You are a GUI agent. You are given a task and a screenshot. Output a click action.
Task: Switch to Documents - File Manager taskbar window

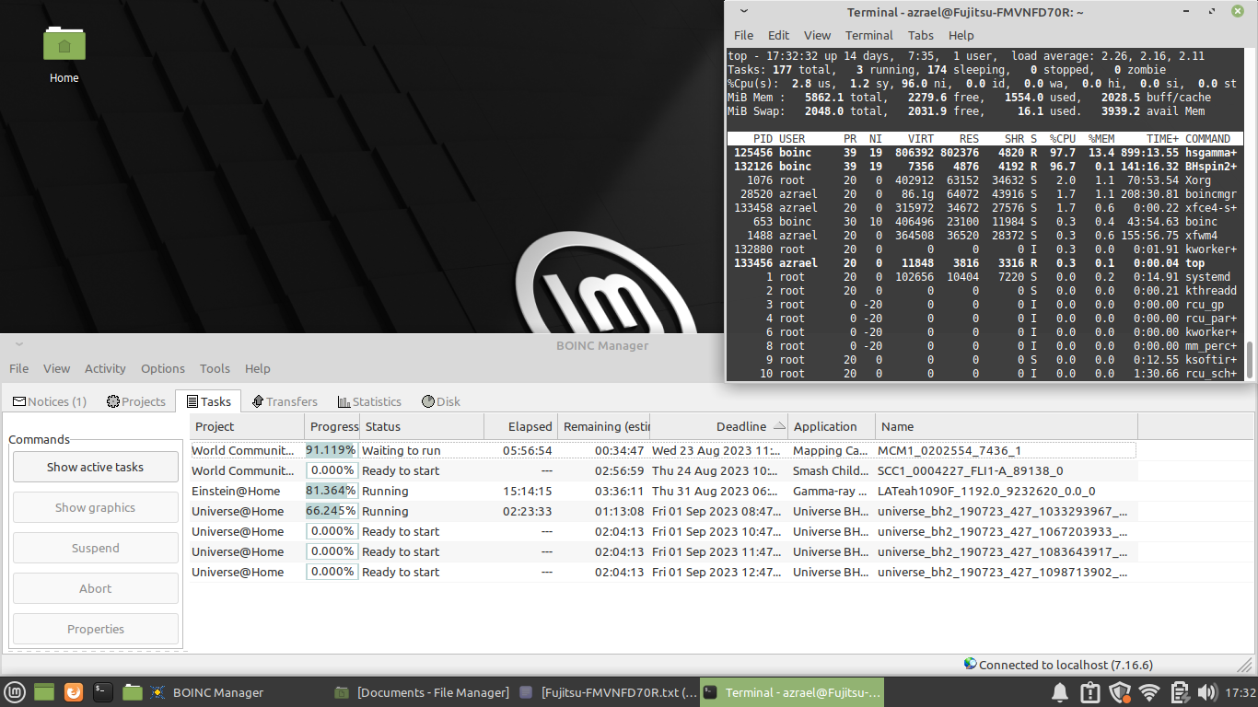(422, 692)
